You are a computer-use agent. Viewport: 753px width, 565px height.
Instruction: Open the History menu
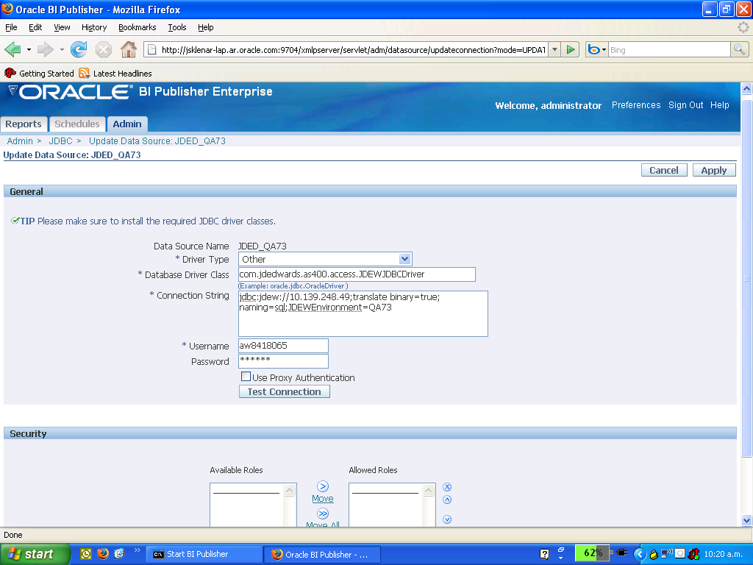pyautogui.click(x=94, y=27)
